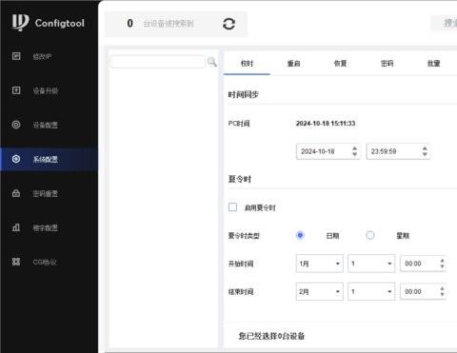Increase the 2024-10-18 date with up arrow
457x353 pixels.
pyautogui.click(x=355, y=148)
